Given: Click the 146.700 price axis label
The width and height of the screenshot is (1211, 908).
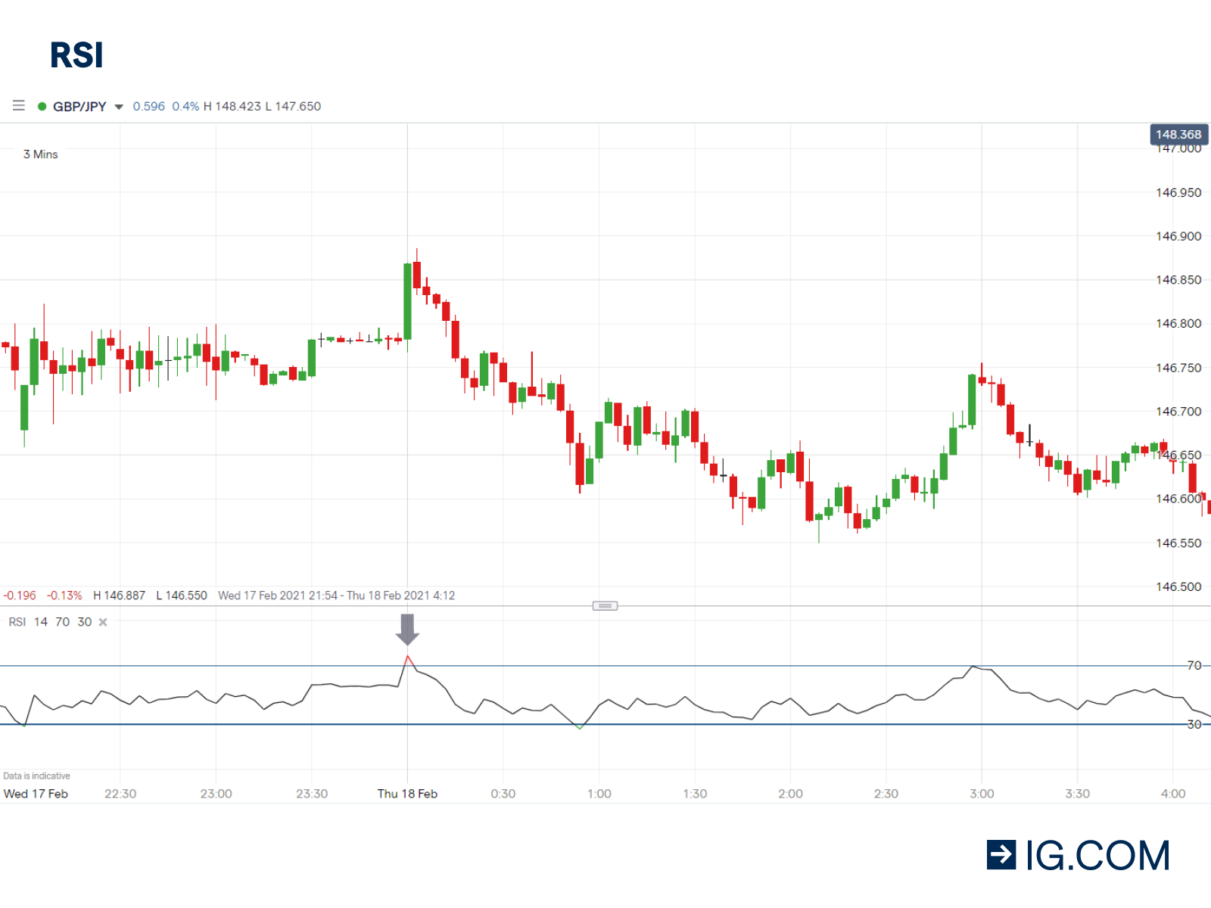Looking at the screenshot, I should coord(1178,412).
